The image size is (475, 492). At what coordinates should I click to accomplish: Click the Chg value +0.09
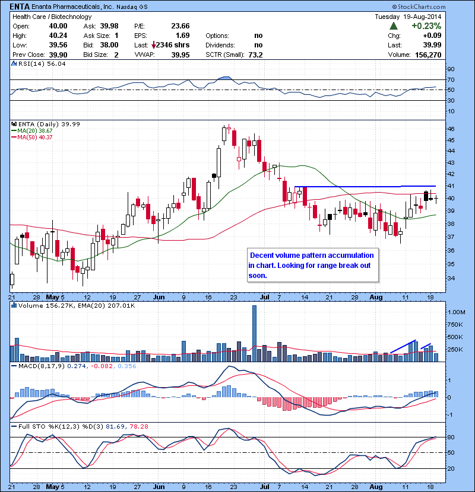coord(432,36)
